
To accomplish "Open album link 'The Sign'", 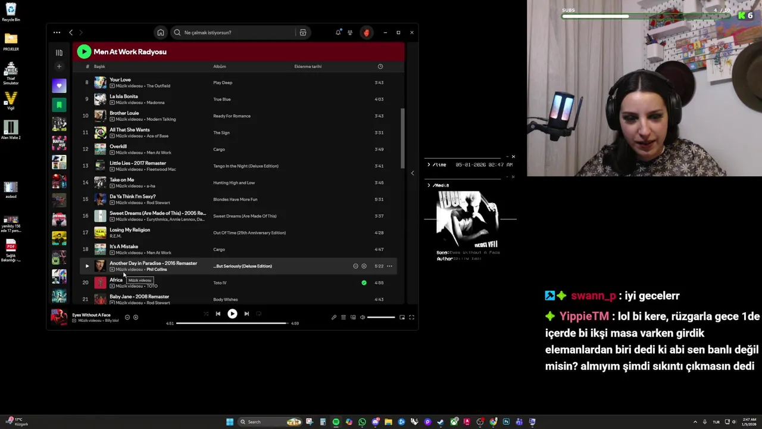I will pos(221,133).
